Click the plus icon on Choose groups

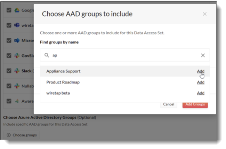8,135
